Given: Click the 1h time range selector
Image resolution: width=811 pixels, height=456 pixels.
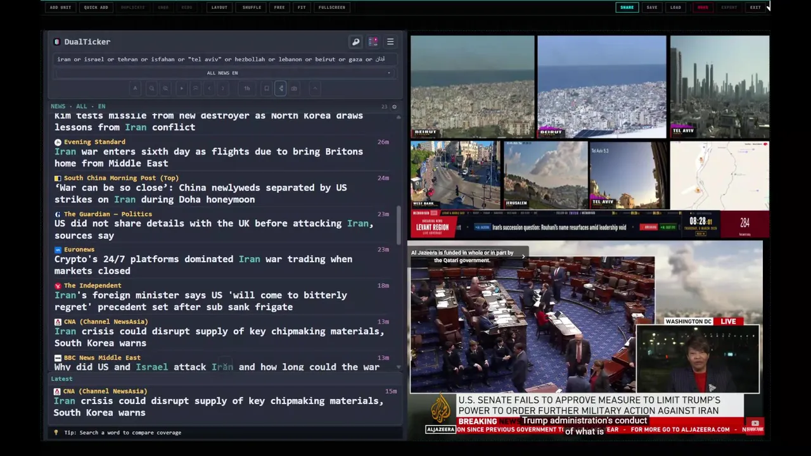Looking at the screenshot, I should click(246, 88).
